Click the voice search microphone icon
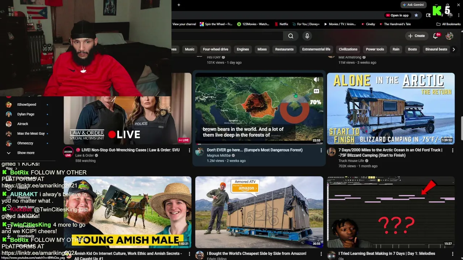The height and width of the screenshot is (260, 463). click(x=307, y=36)
